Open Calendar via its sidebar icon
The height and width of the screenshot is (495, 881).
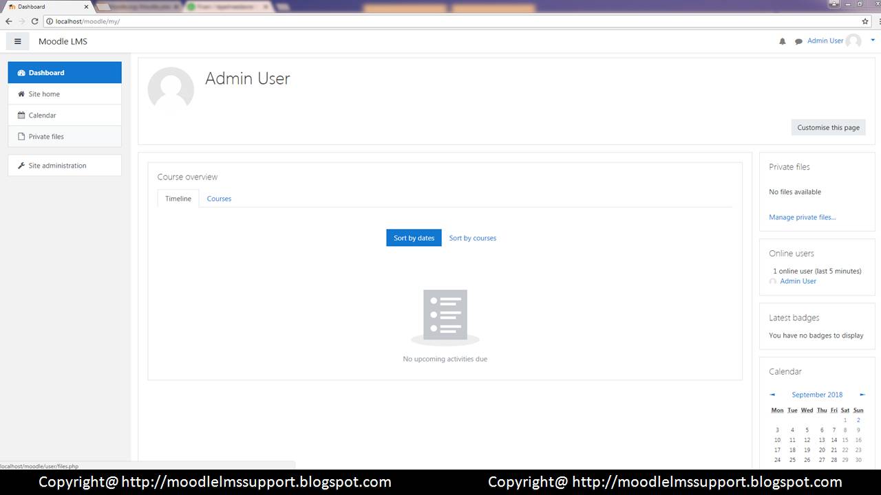click(23, 115)
